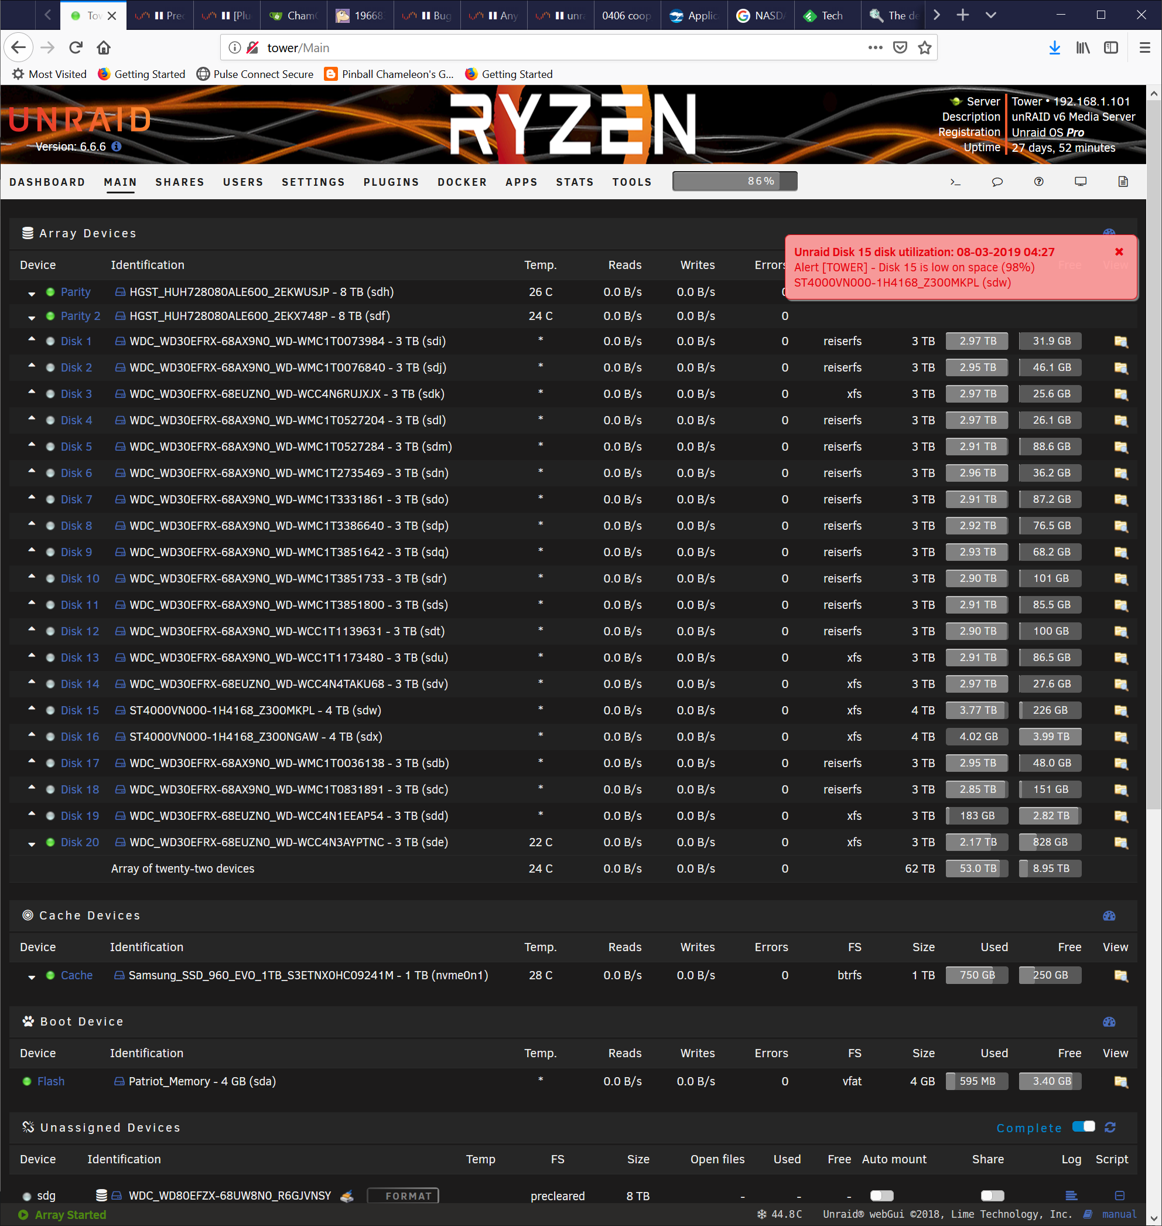Spin up Disk 7 via its arrow
Image resolution: width=1162 pixels, height=1226 pixels.
tap(32, 497)
